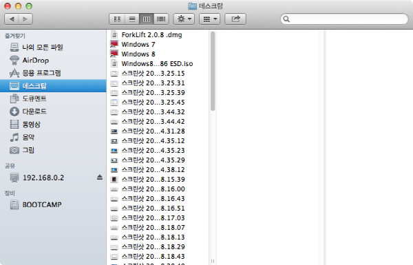Click the 동영상 film strip icon
Viewport: 413px width, 265px height.
coord(14,125)
